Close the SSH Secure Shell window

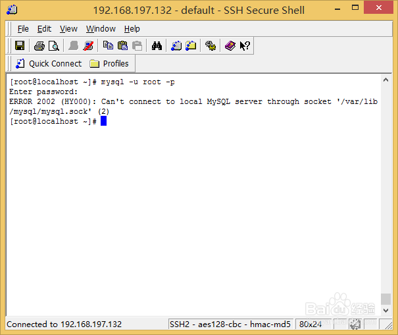pyautogui.click(x=379, y=8)
